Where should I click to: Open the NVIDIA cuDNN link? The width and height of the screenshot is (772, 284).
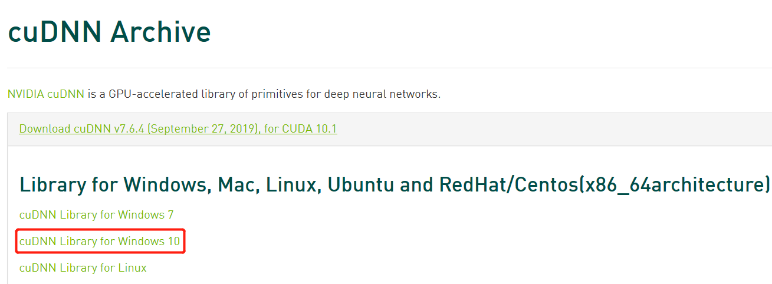[46, 94]
